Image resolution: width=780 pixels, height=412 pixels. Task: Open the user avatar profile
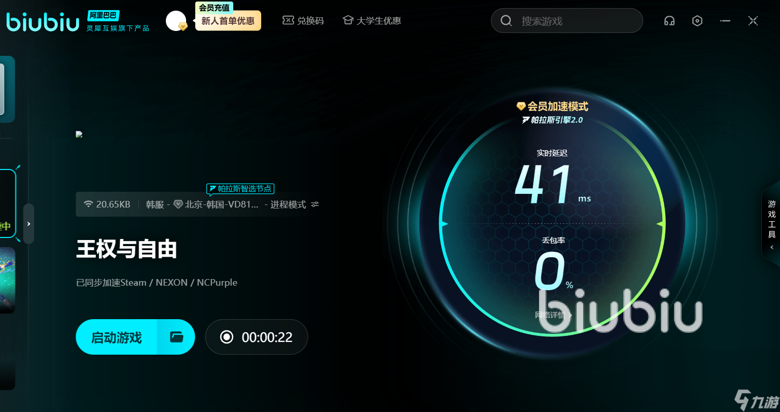pyautogui.click(x=176, y=21)
